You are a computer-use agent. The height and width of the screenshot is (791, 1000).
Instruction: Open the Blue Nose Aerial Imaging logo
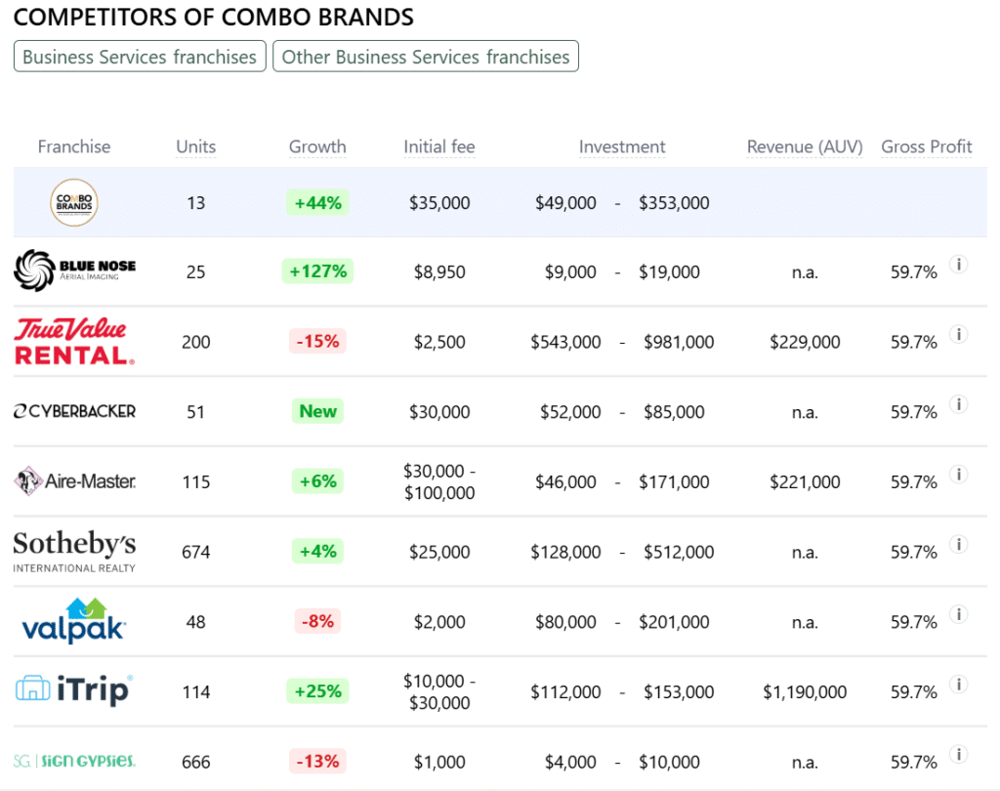click(74, 271)
